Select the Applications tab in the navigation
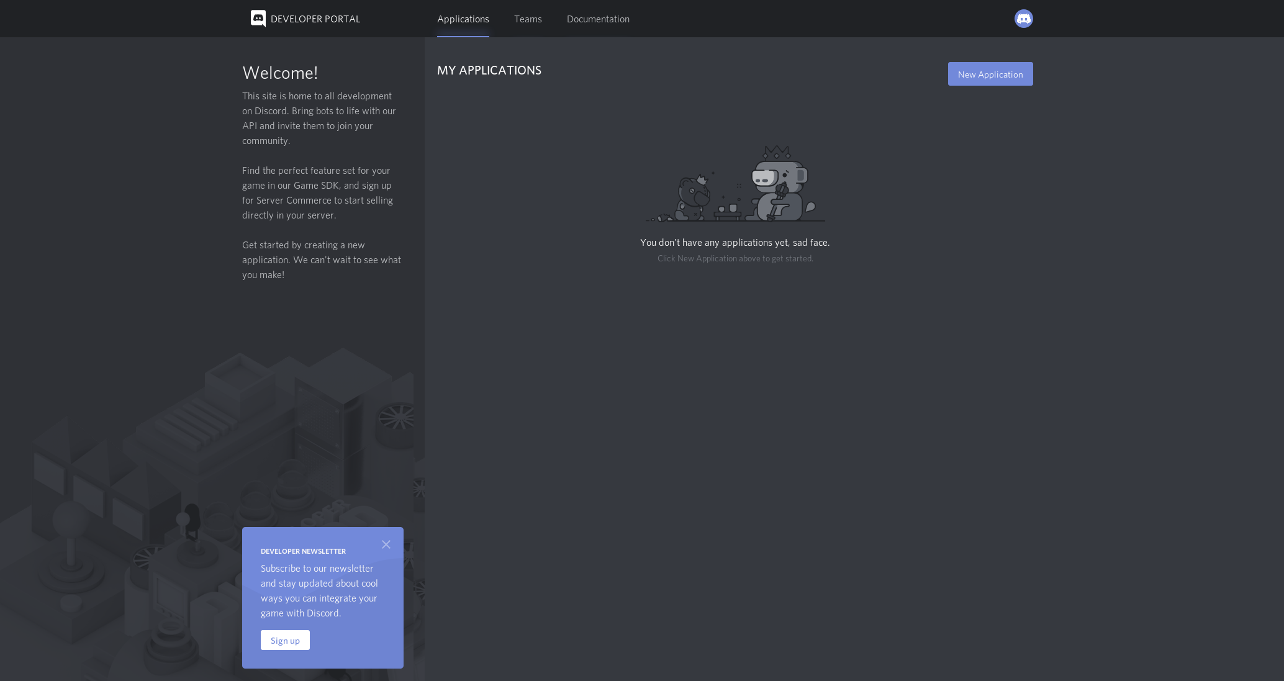This screenshot has height=681, width=1284. 463,19
